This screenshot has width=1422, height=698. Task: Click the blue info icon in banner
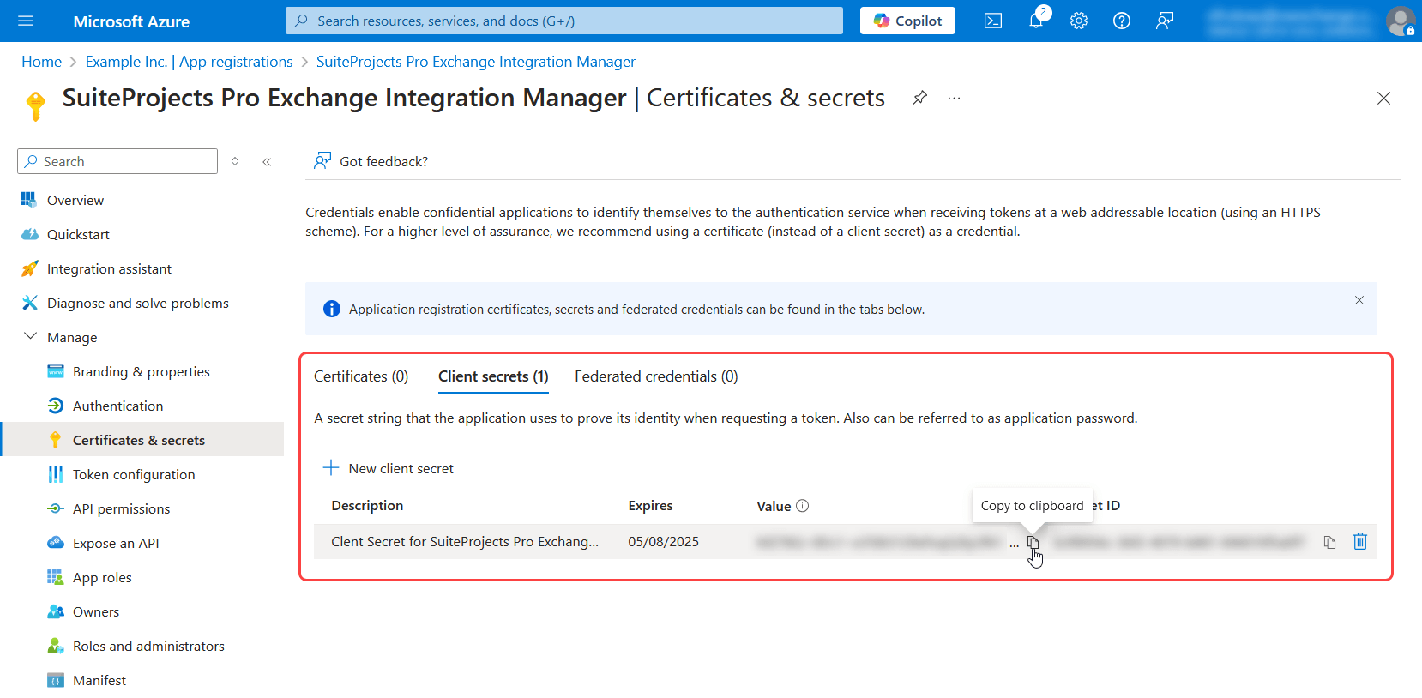pos(332,309)
